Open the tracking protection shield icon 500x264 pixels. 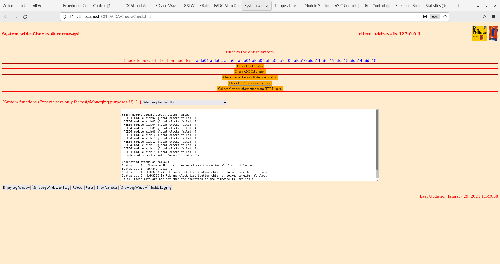point(64,17)
